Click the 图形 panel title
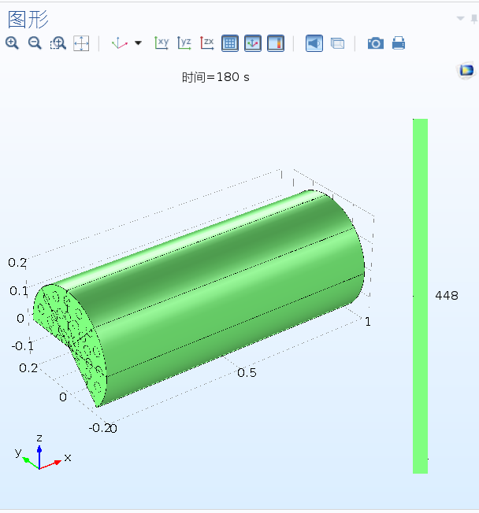 pyautogui.click(x=28, y=20)
